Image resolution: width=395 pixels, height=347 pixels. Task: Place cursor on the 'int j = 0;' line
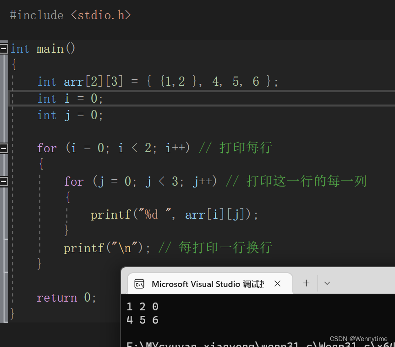[70, 115]
